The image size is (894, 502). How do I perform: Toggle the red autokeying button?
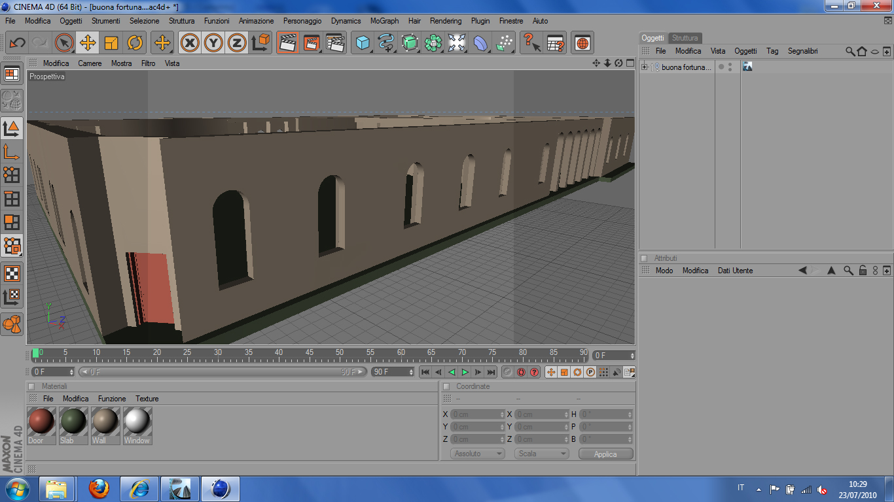(x=521, y=372)
